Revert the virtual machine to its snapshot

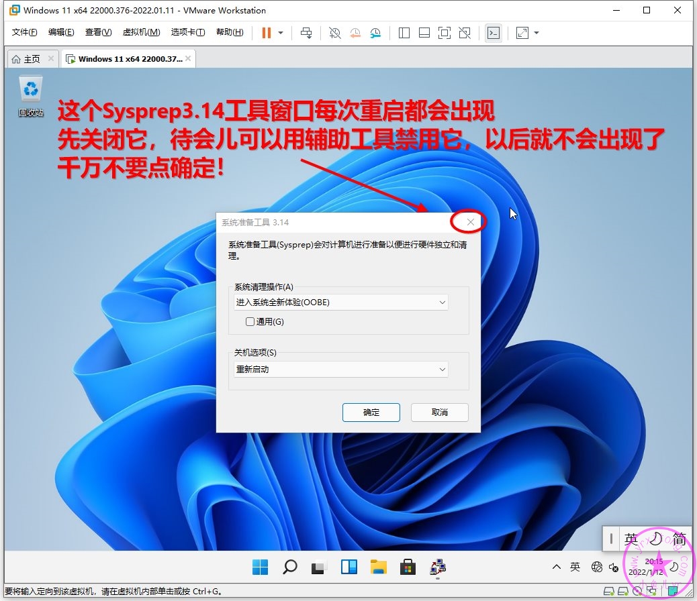[355, 33]
